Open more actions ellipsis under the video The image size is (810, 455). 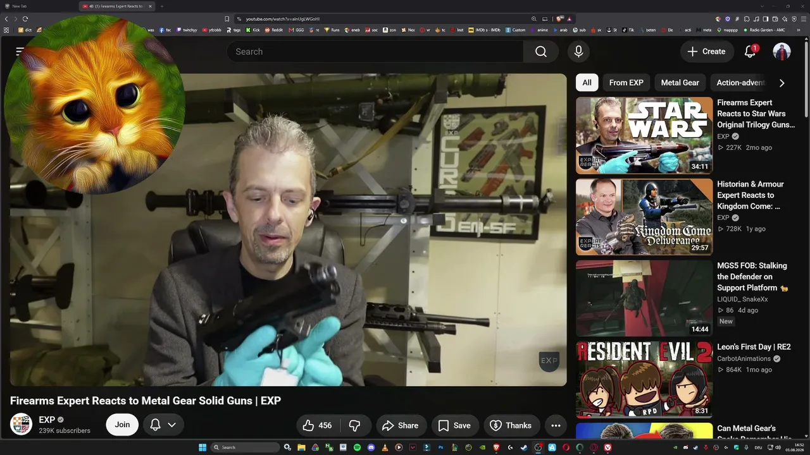click(x=556, y=425)
